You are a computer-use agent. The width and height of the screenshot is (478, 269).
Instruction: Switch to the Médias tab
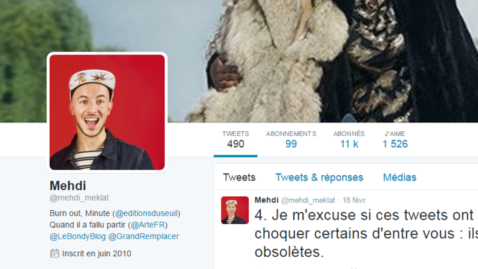pyautogui.click(x=400, y=178)
